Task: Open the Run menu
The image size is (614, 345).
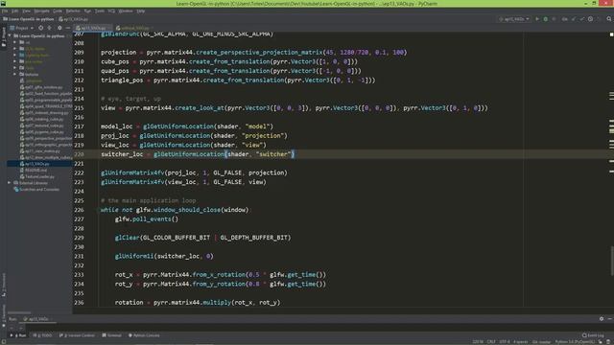Action: coord(87,11)
